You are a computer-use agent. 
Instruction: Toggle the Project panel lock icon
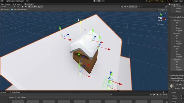click(164, 92)
